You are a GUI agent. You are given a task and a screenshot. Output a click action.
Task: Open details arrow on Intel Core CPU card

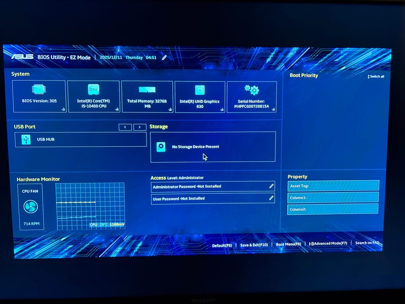coord(117,109)
